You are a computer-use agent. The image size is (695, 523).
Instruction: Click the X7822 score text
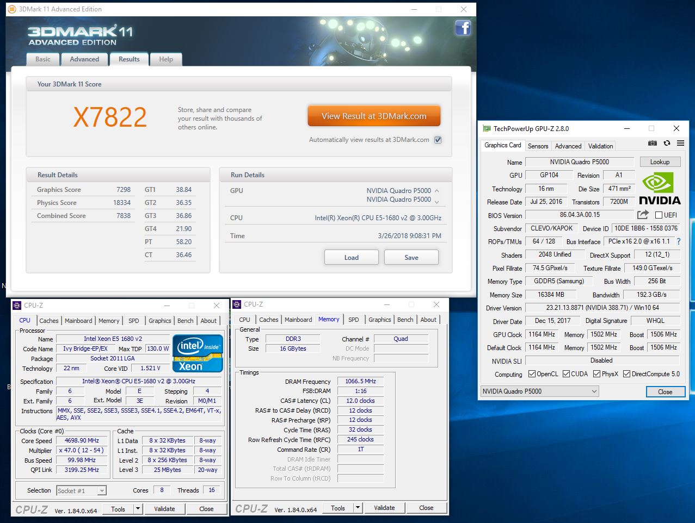click(110, 117)
